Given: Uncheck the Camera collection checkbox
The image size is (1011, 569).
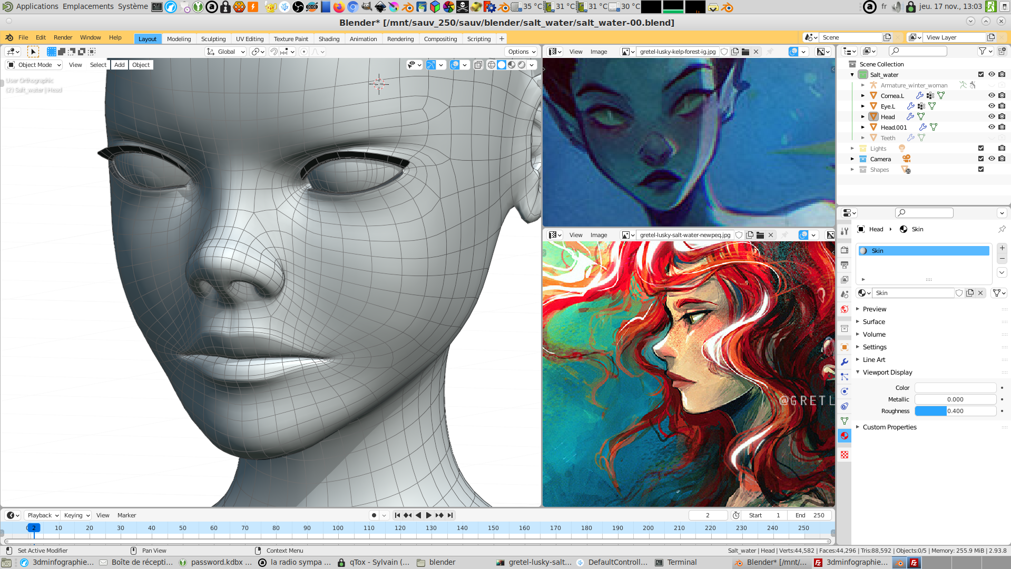Looking at the screenshot, I should coord(981,159).
